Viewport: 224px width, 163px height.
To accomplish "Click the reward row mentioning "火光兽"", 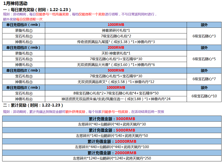I will tap(116, 65).
